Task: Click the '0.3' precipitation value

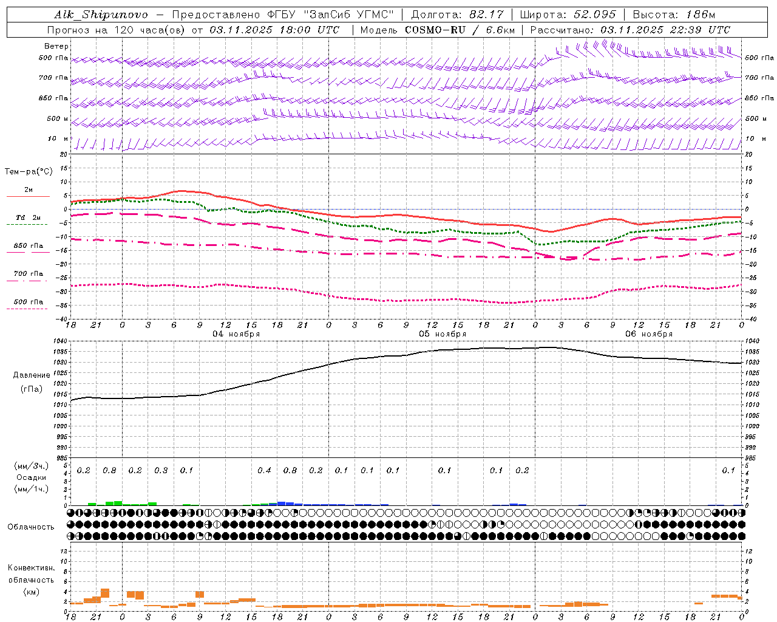Action: coord(161,471)
